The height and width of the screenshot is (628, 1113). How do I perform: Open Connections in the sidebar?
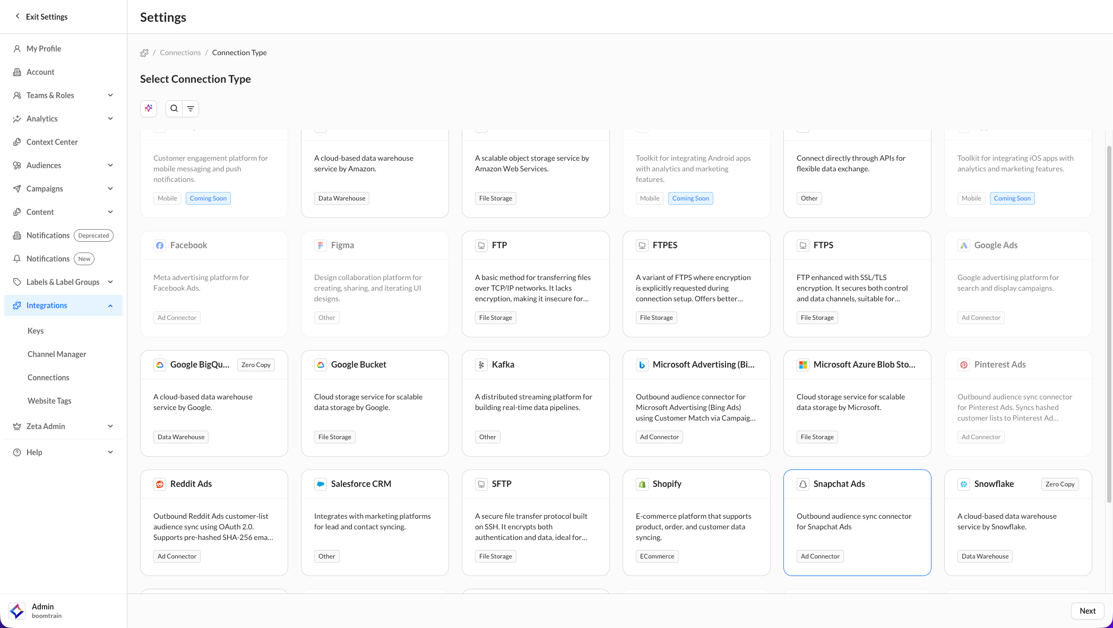click(x=48, y=377)
